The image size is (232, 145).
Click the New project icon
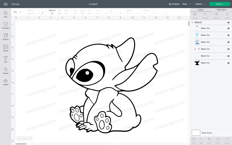pos(6,13)
